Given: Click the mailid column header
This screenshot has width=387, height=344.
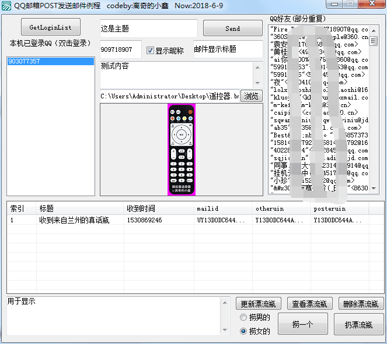Looking at the screenshot, I should [223, 208].
